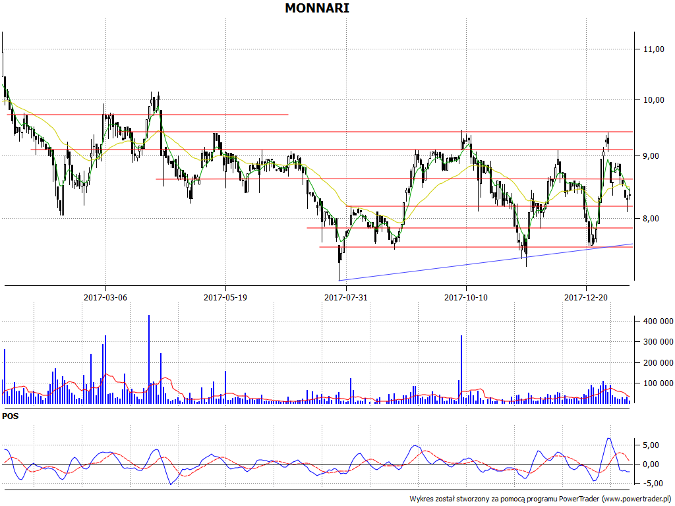Select the 2017-05-19 date label

(x=225, y=297)
